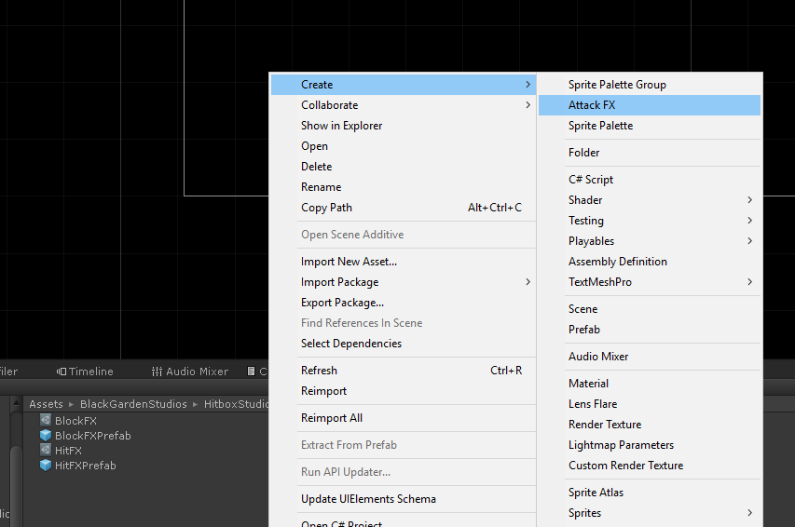
Task: Click Refresh menu entry
Action: tap(403, 371)
